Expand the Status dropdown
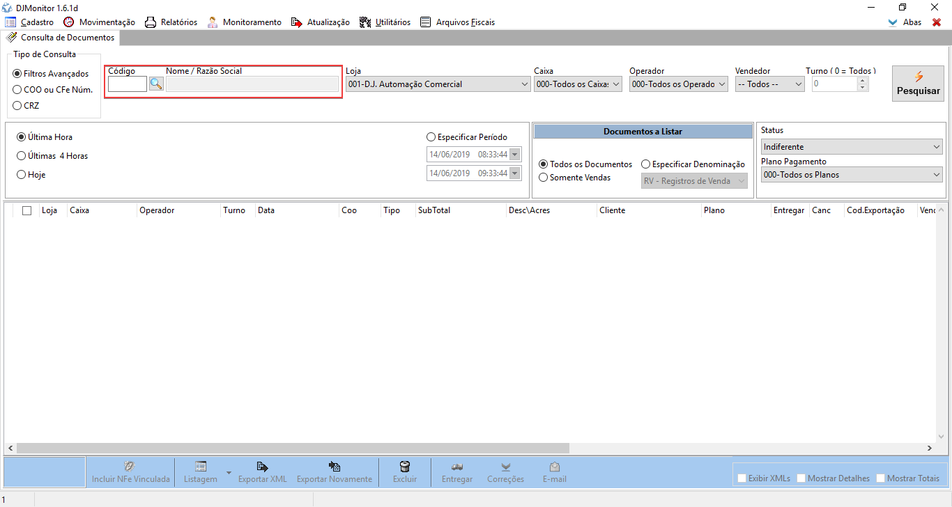Image resolution: width=952 pixels, height=507 pixels. (x=852, y=147)
